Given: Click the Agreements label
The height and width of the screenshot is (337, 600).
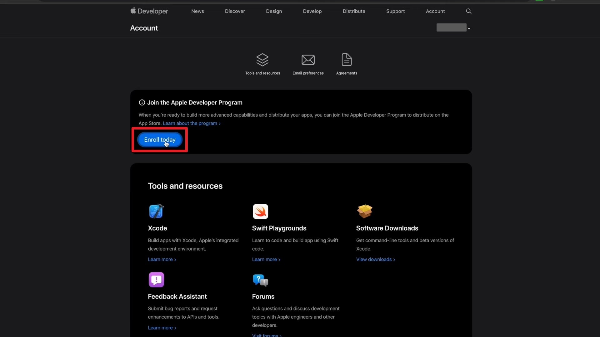Looking at the screenshot, I should tap(347, 73).
